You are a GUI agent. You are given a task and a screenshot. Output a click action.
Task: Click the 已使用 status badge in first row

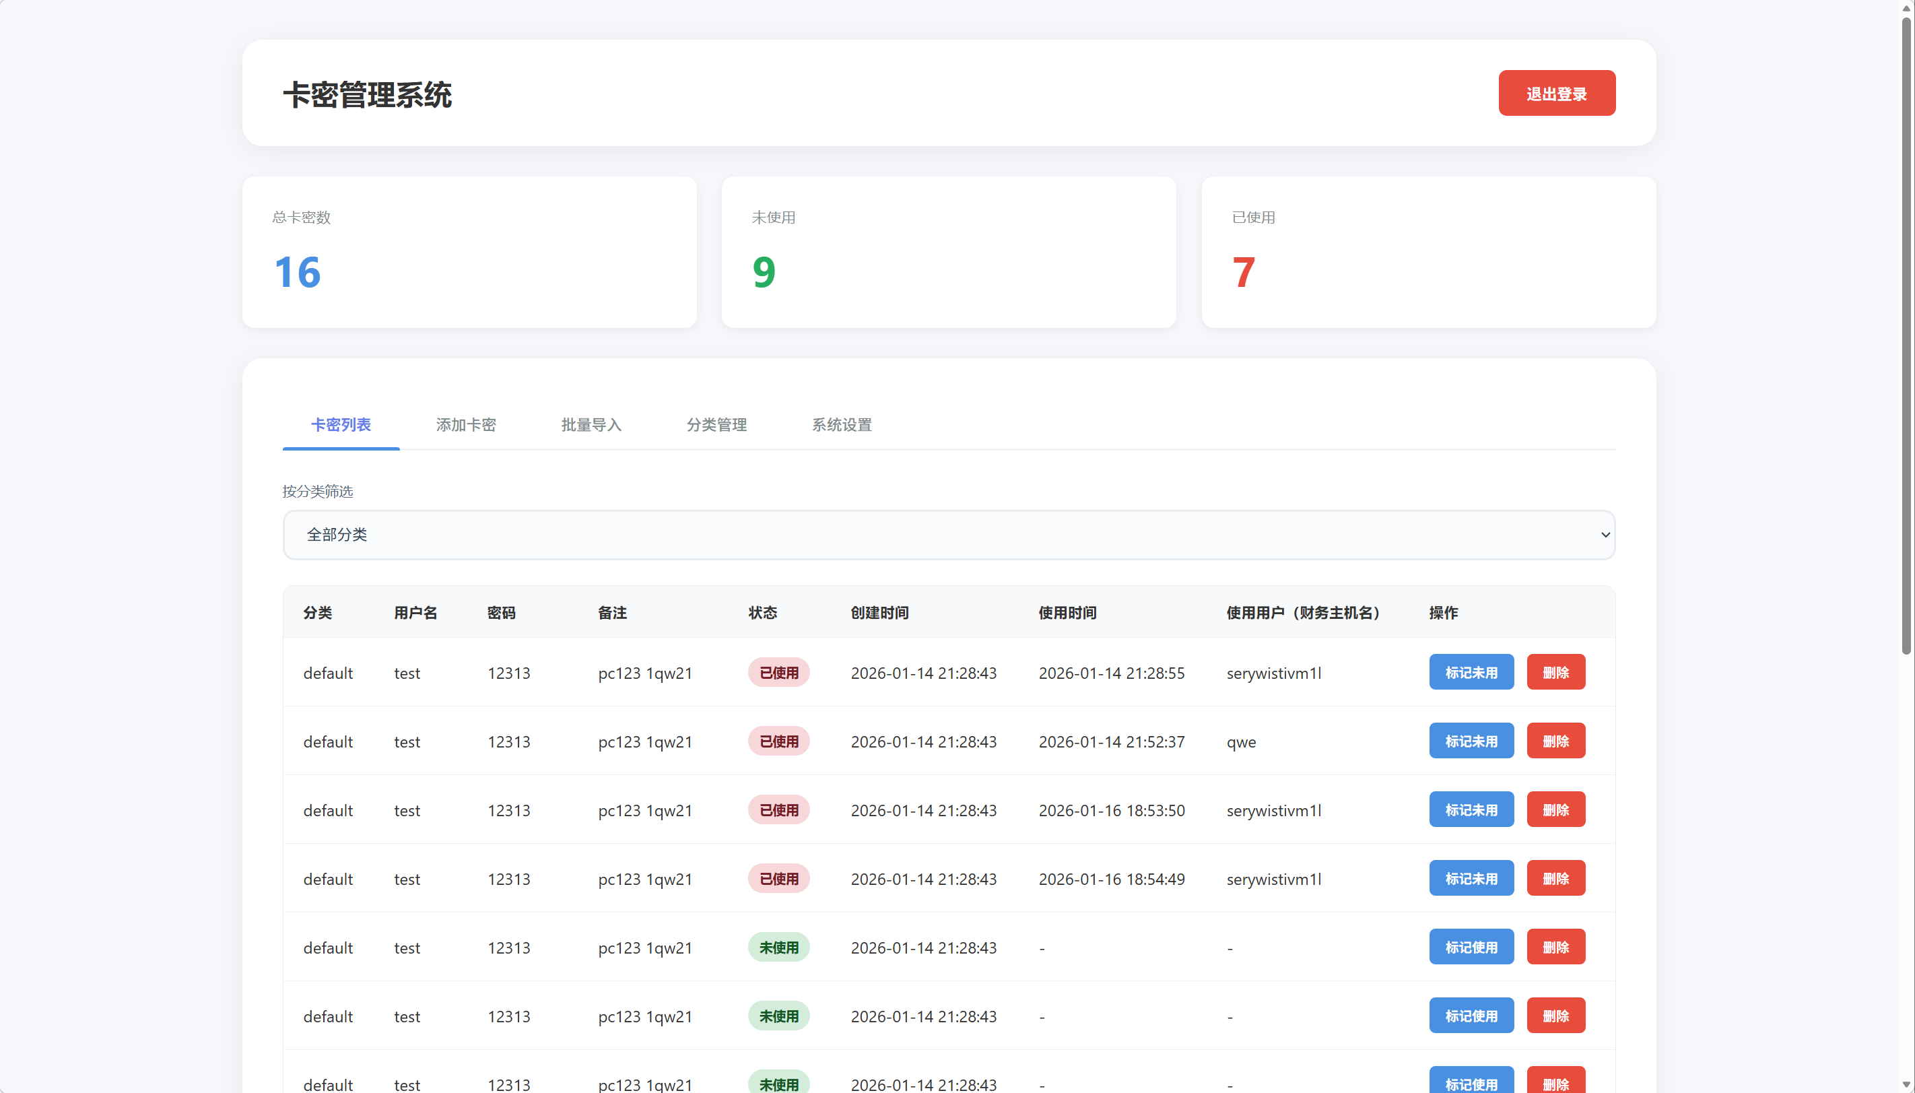[x=778, y=672]
